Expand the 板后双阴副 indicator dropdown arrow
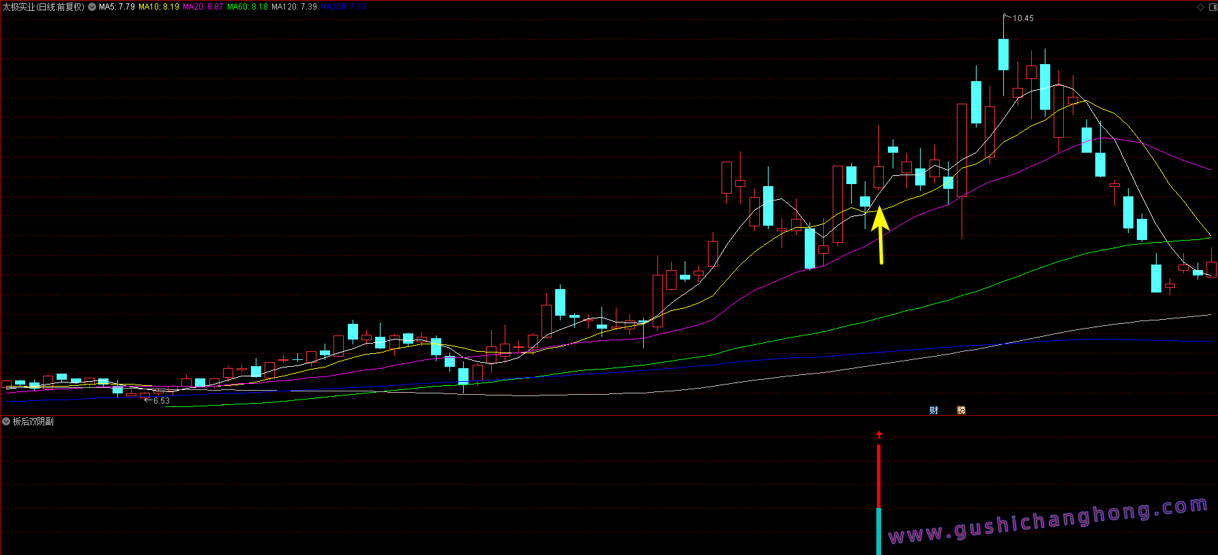This screenshot has height=555, width=1218. tap(6, 421)
